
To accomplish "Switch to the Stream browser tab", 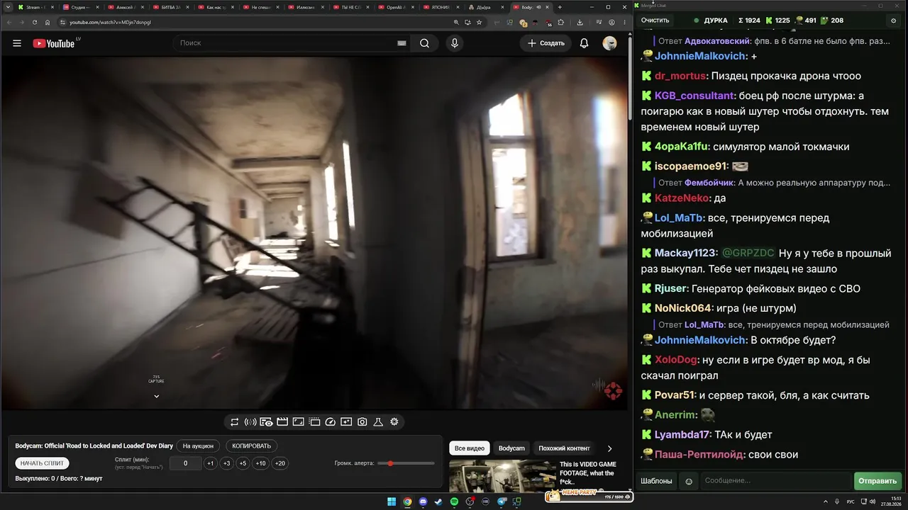I will tap(35, 7).
